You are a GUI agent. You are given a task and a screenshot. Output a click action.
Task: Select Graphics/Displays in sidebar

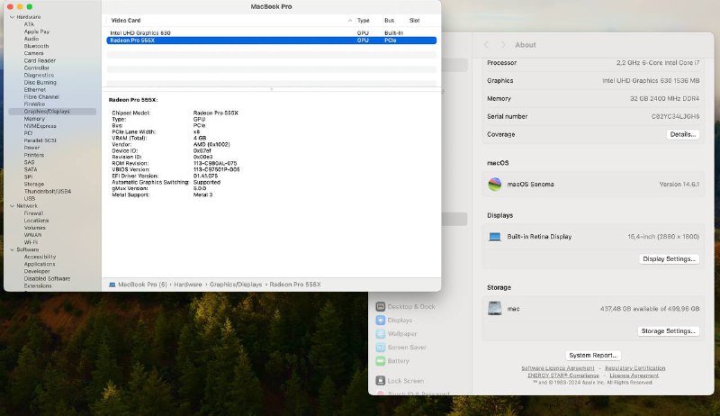pos(52,112)
